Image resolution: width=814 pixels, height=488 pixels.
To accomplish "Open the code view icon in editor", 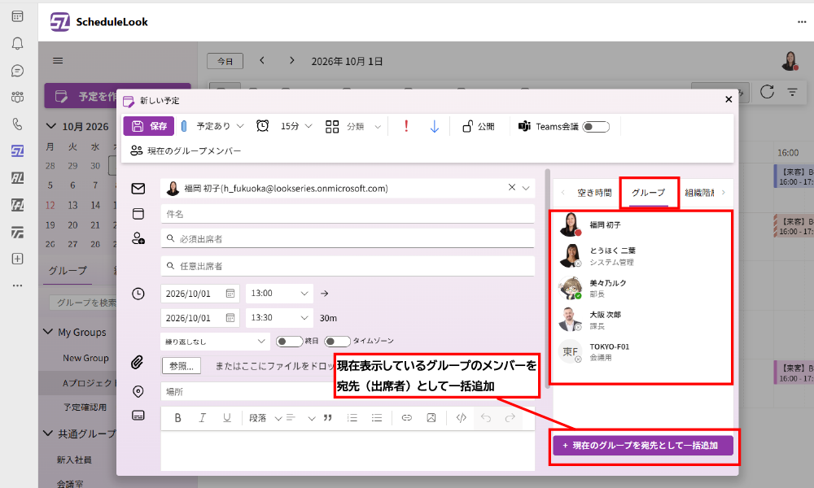I will [x=461, y=418].
